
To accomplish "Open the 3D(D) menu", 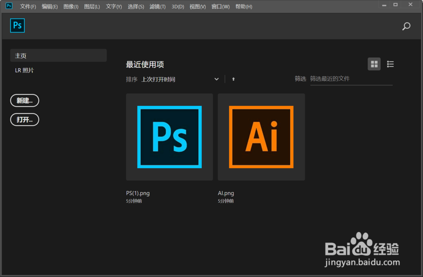I will [x=178, y=6].
